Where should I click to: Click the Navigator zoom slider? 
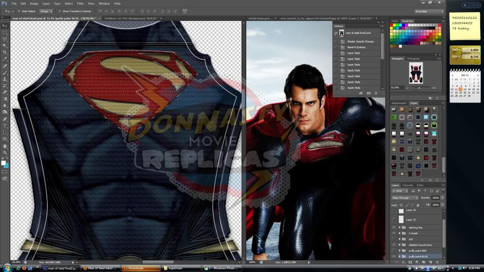coord(420,88)
